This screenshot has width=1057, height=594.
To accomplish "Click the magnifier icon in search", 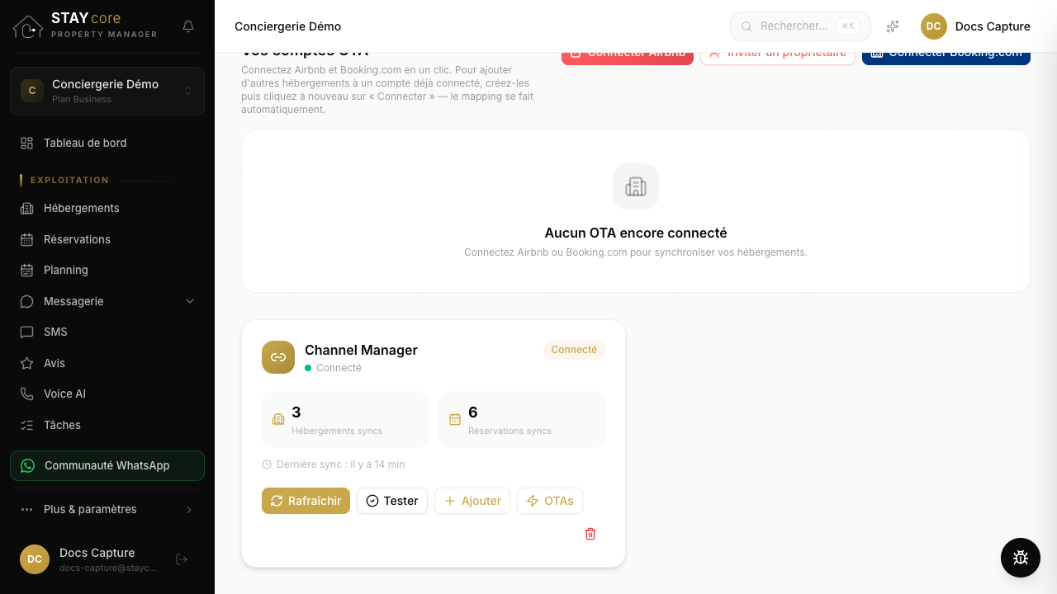I will [x=747, y=26].
